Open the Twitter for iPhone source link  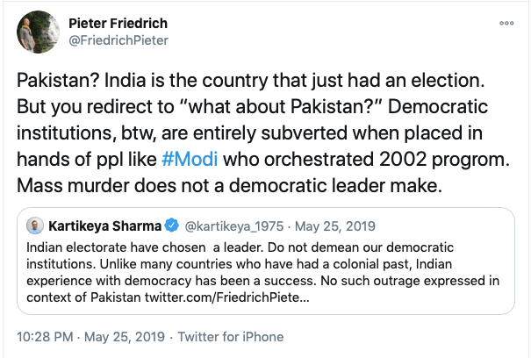pos(230,337)
